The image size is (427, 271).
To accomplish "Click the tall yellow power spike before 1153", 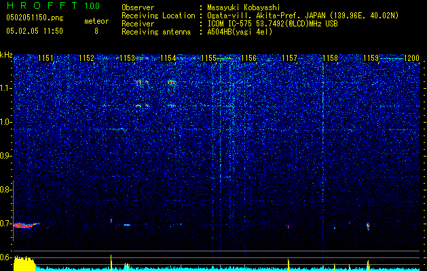I will point(111,263).
